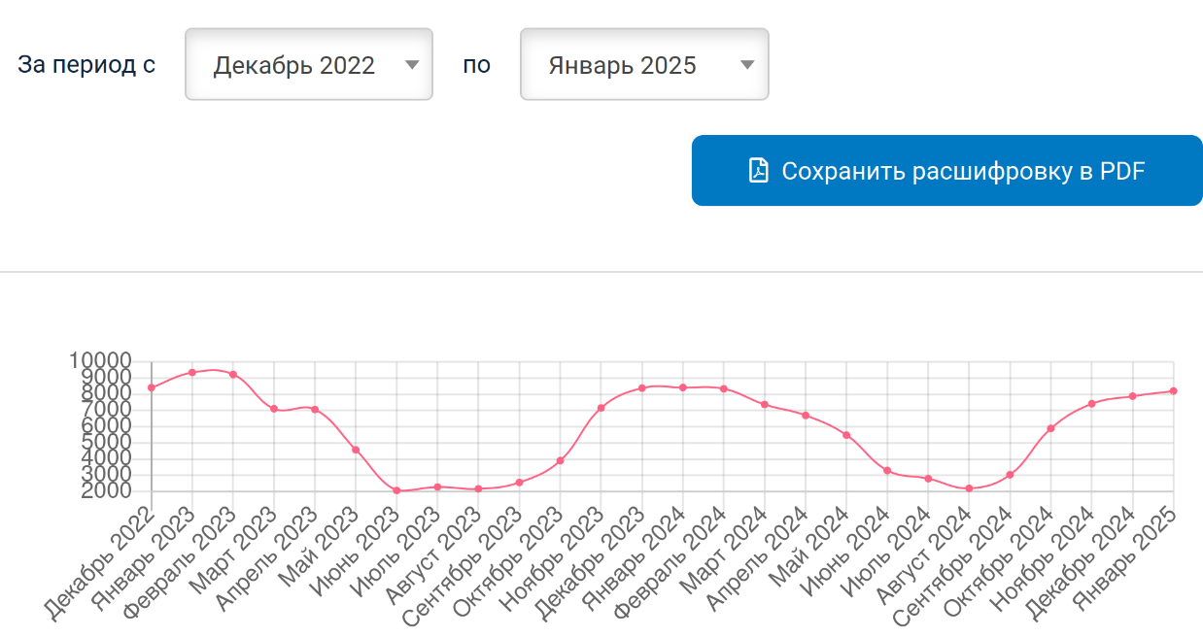
Task: Click the arrow on Декабрь 2022 selector
Action: coord(412,65)
